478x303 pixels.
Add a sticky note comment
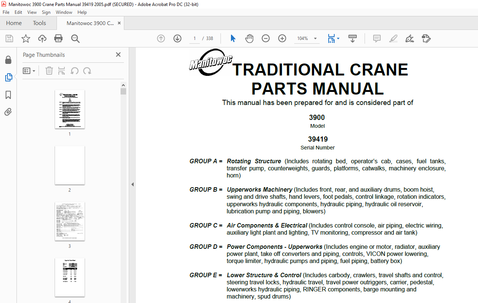pos(377,38)
